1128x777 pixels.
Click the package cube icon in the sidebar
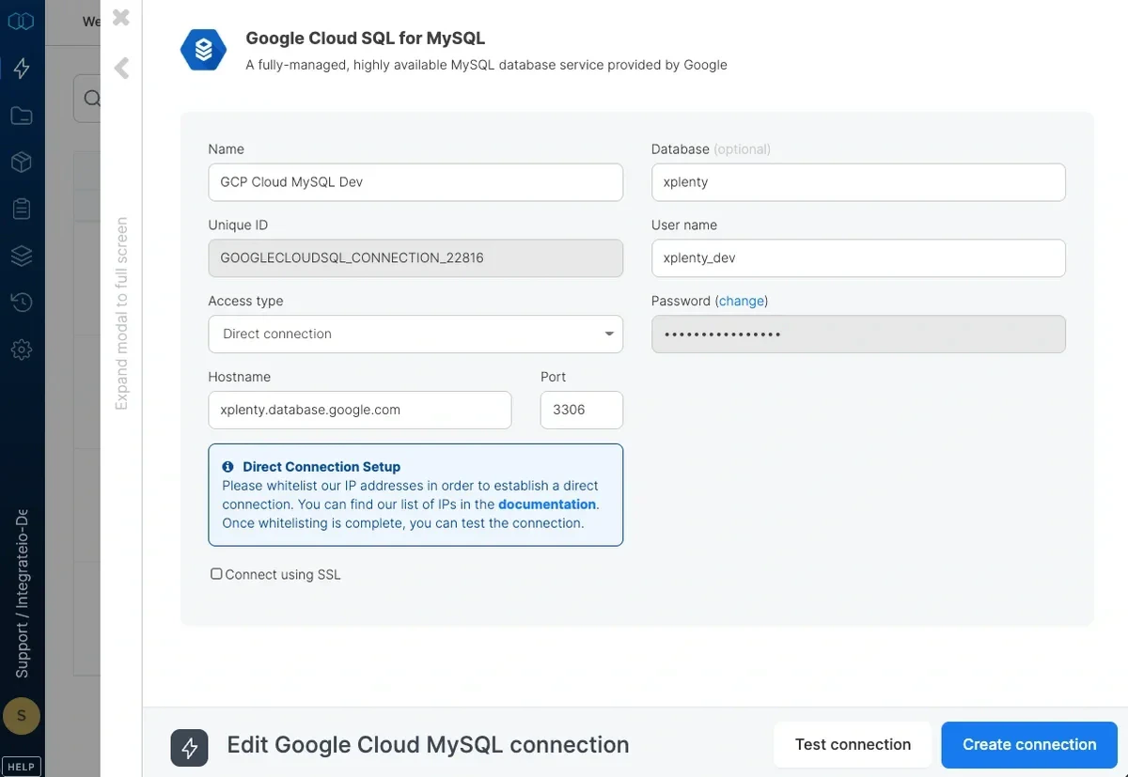tap(21, 162)
